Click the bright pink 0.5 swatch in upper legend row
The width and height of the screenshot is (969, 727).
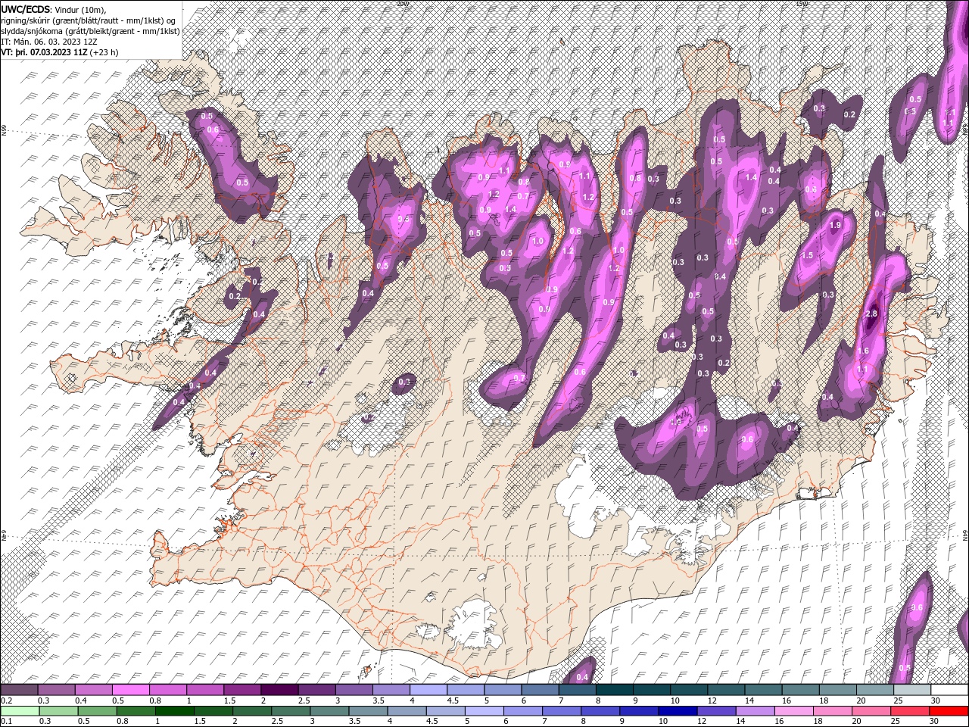coord(130,690)
